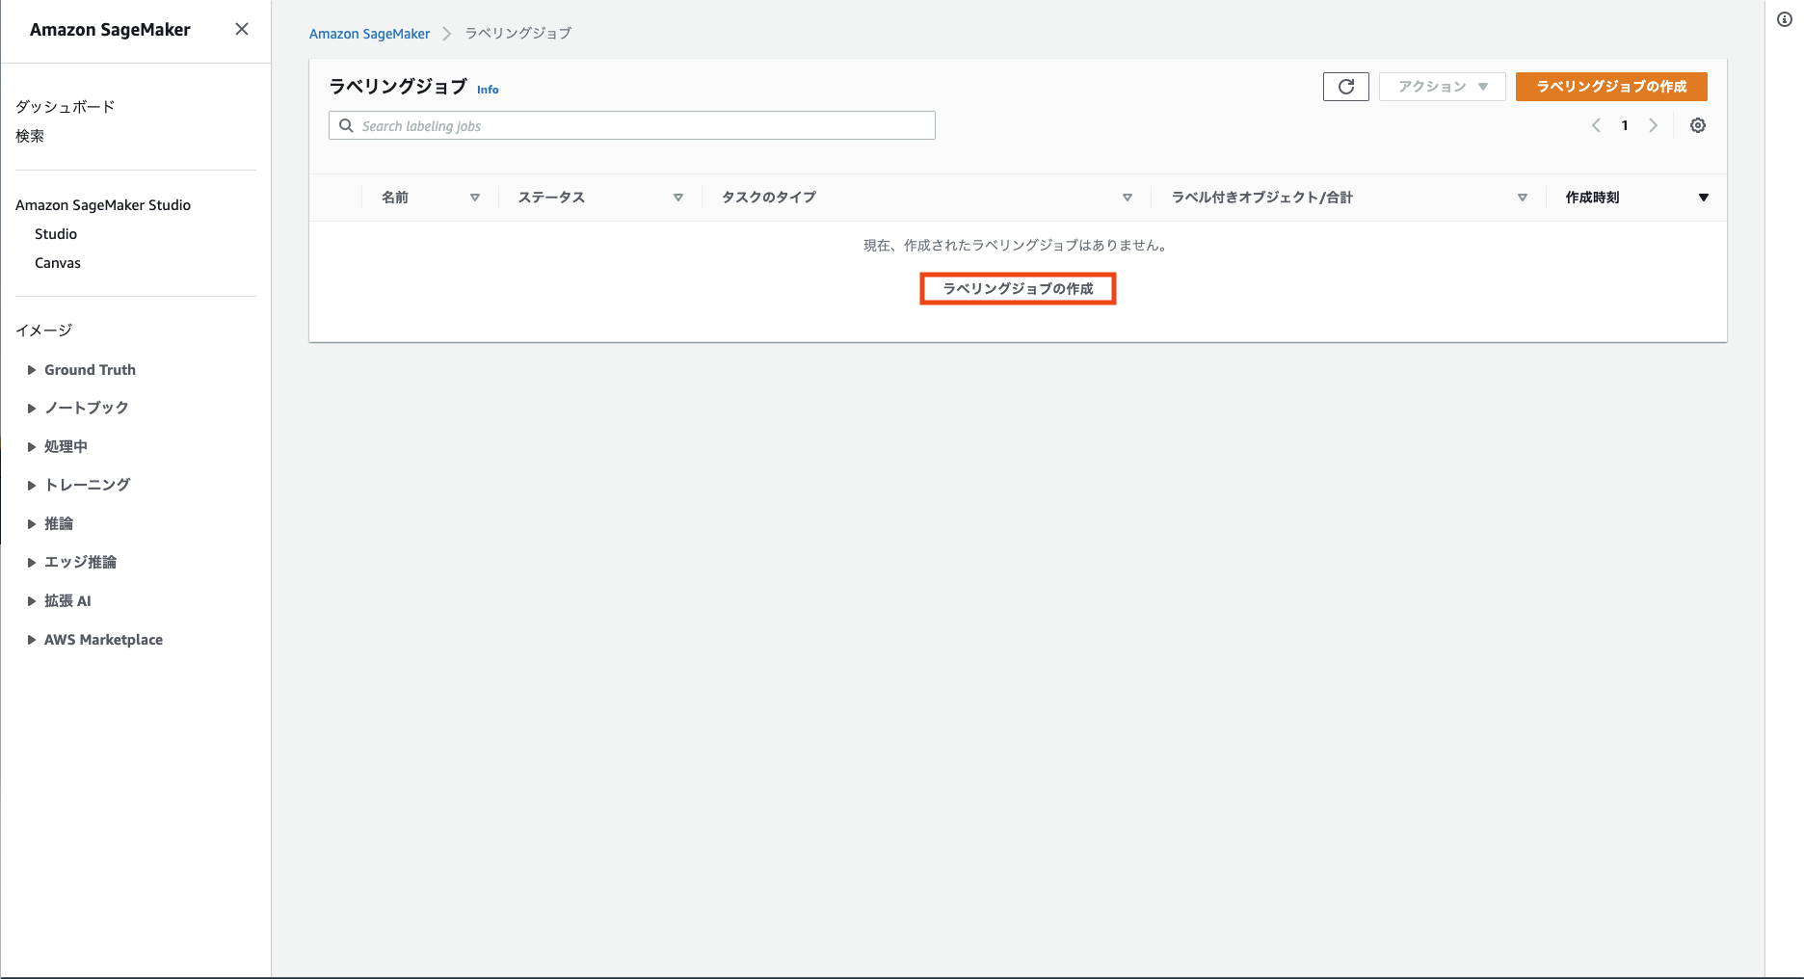Open the Info link beside ラベリングジョブ
The width and height of the screenshot is (1804, 979).
click(488, 90)
